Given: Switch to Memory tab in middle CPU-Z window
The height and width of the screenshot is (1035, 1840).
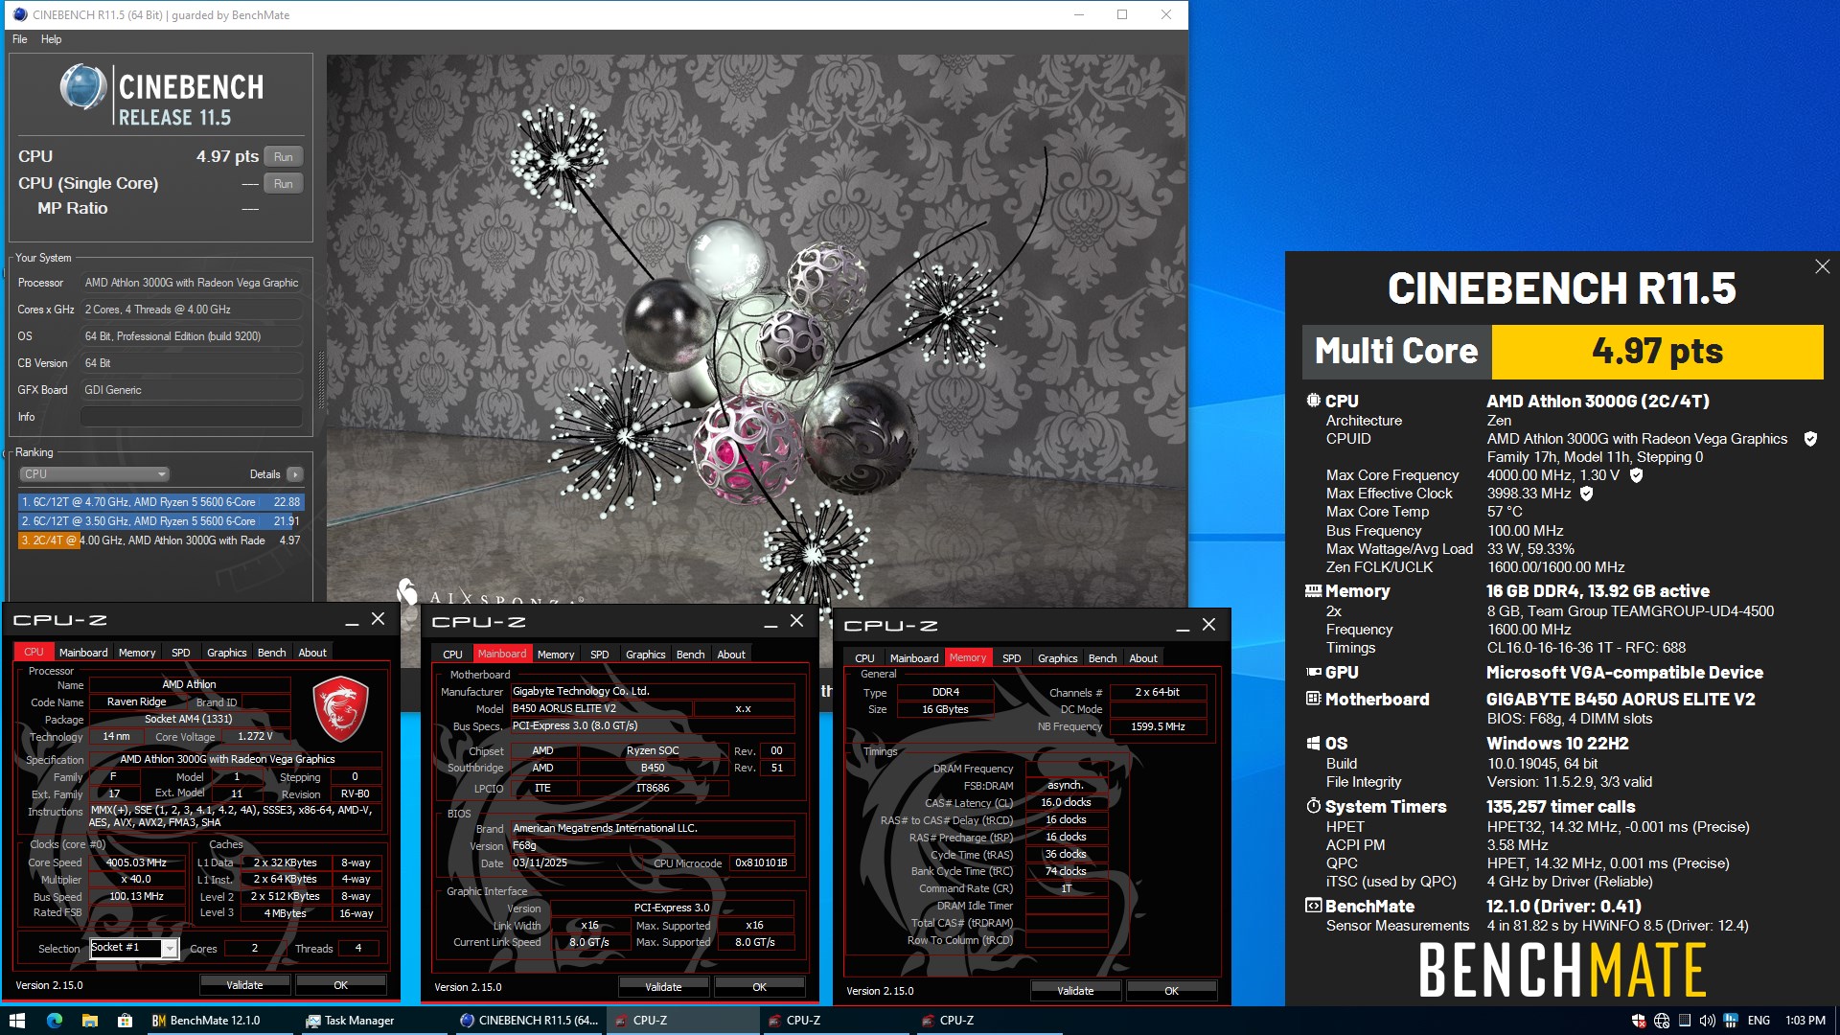Looking at the screenshot, I should pyautogui.click(x=556, y=655).
